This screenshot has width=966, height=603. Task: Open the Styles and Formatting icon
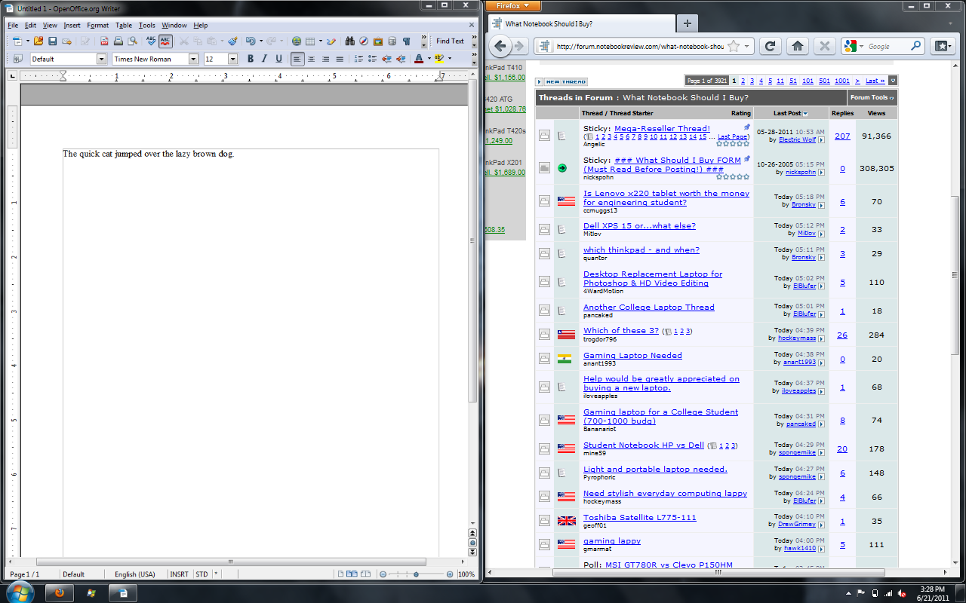tap(17, 59)
